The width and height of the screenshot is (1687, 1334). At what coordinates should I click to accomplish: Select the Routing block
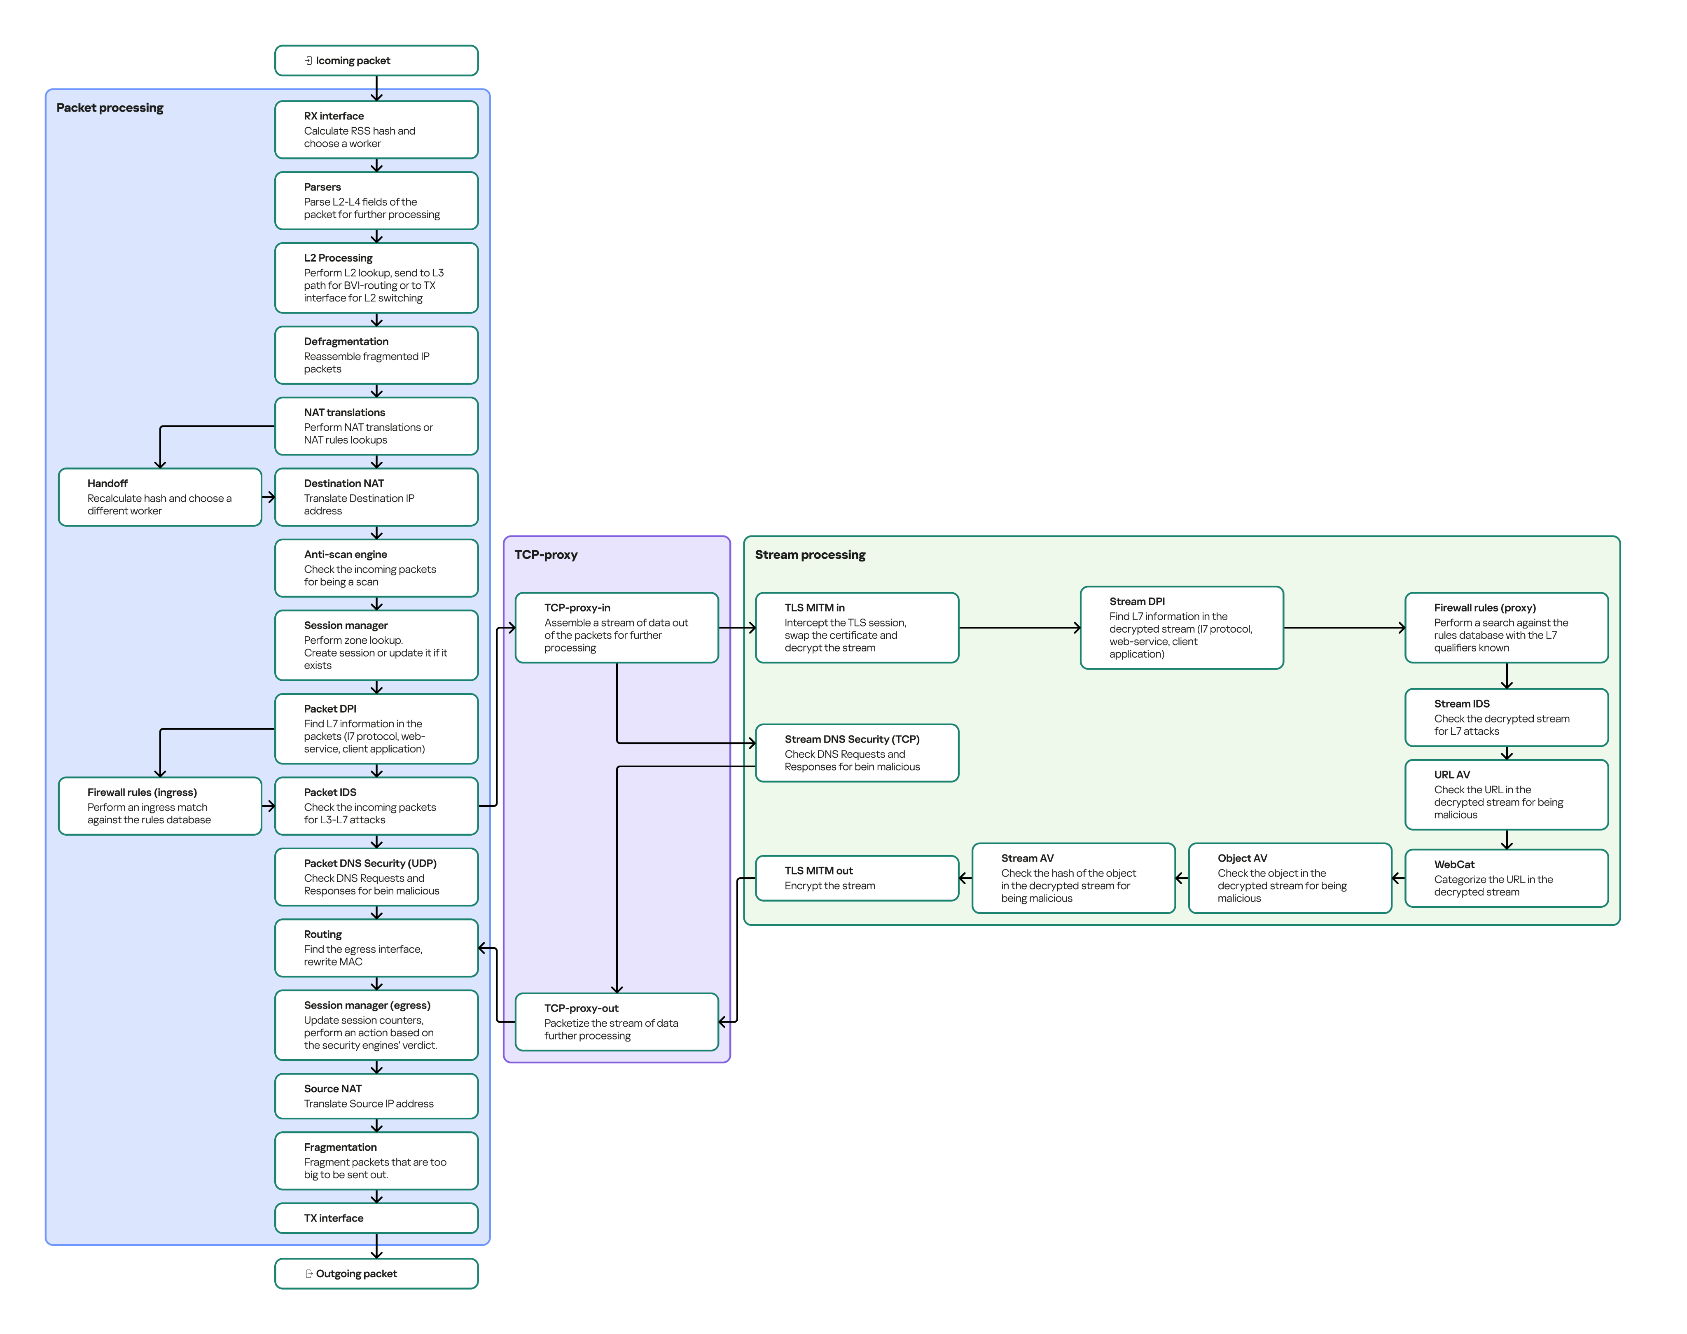[x=376, y=948]
